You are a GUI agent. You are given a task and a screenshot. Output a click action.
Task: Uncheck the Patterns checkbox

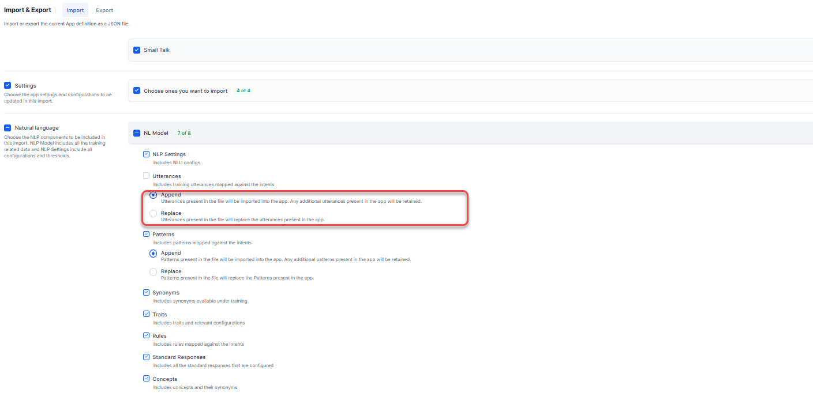click(x=146, y=235)
